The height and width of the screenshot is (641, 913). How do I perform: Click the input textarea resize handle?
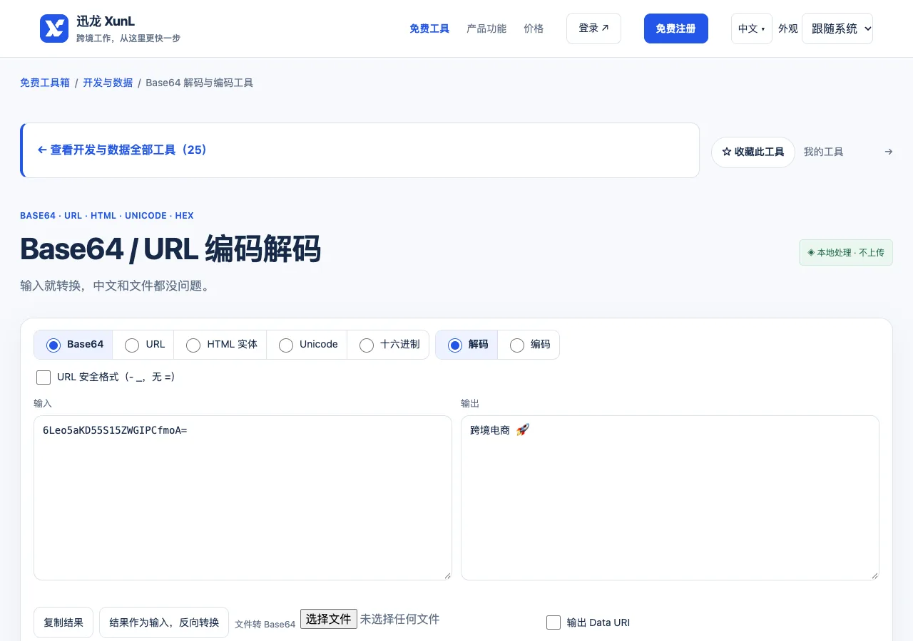pyautogui.click(x=447, y=575)
